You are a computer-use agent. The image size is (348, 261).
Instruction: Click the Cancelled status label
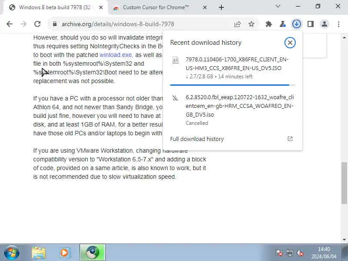pos(197,123)
